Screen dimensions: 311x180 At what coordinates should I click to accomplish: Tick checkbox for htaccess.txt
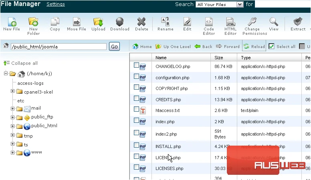pos(136,109)
